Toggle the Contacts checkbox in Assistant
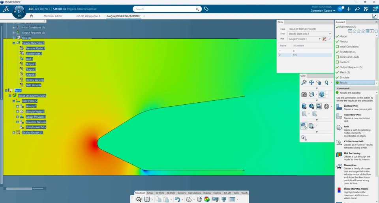 (x=338, y=62)
